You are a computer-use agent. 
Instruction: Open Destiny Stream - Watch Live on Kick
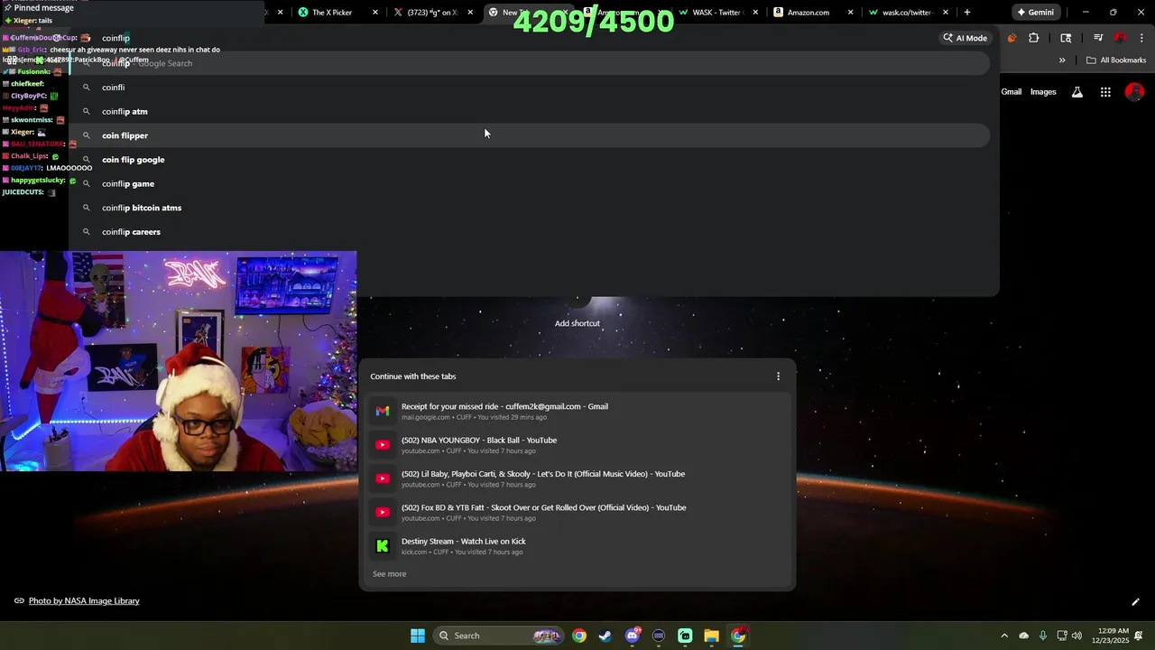click(577, 546)
